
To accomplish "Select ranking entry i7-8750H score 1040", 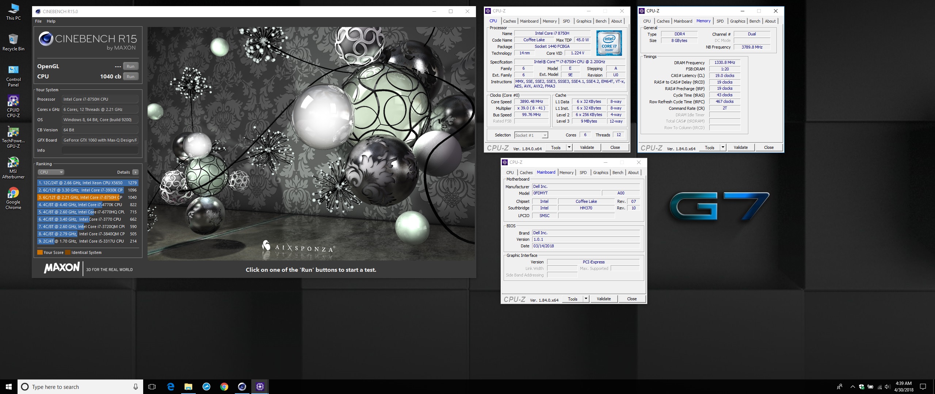I will (x=88, y=197).
